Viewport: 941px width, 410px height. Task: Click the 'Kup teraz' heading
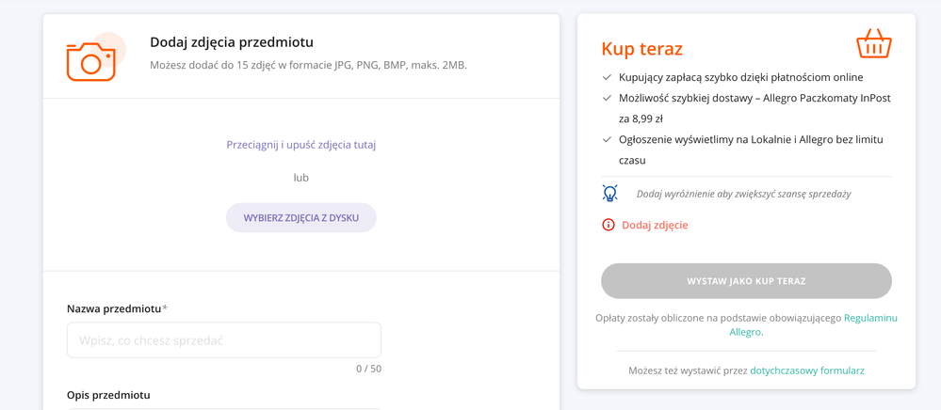(641, 49)
